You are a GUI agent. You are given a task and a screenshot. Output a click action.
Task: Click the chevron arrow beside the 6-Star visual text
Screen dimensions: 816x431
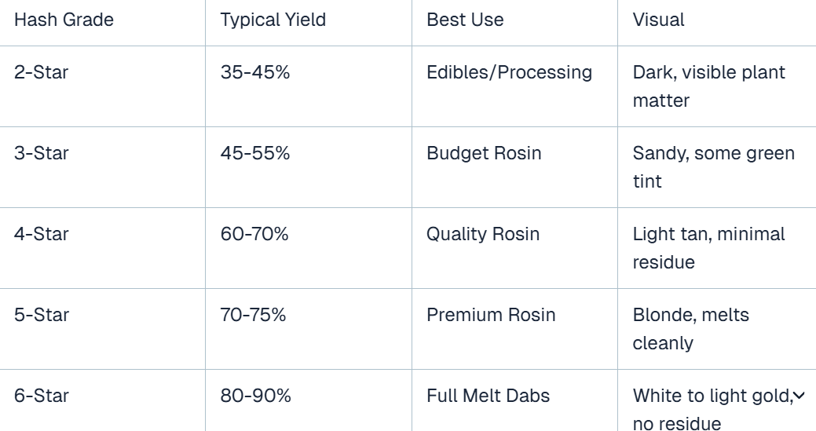pyautogui.click(x=799, y=396)
